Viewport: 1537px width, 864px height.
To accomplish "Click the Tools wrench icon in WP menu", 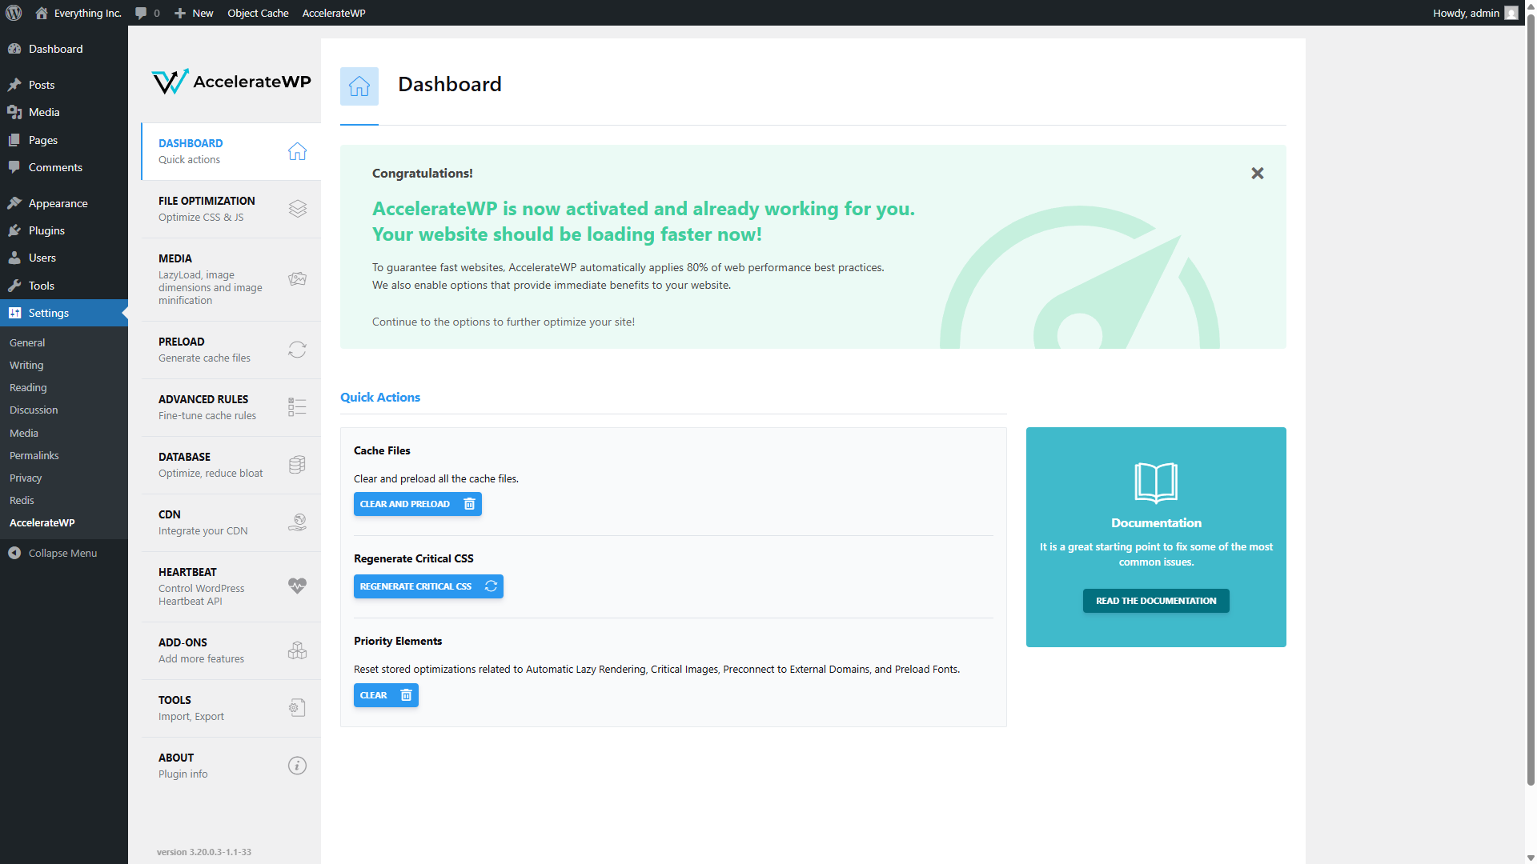I will [14, 286].
